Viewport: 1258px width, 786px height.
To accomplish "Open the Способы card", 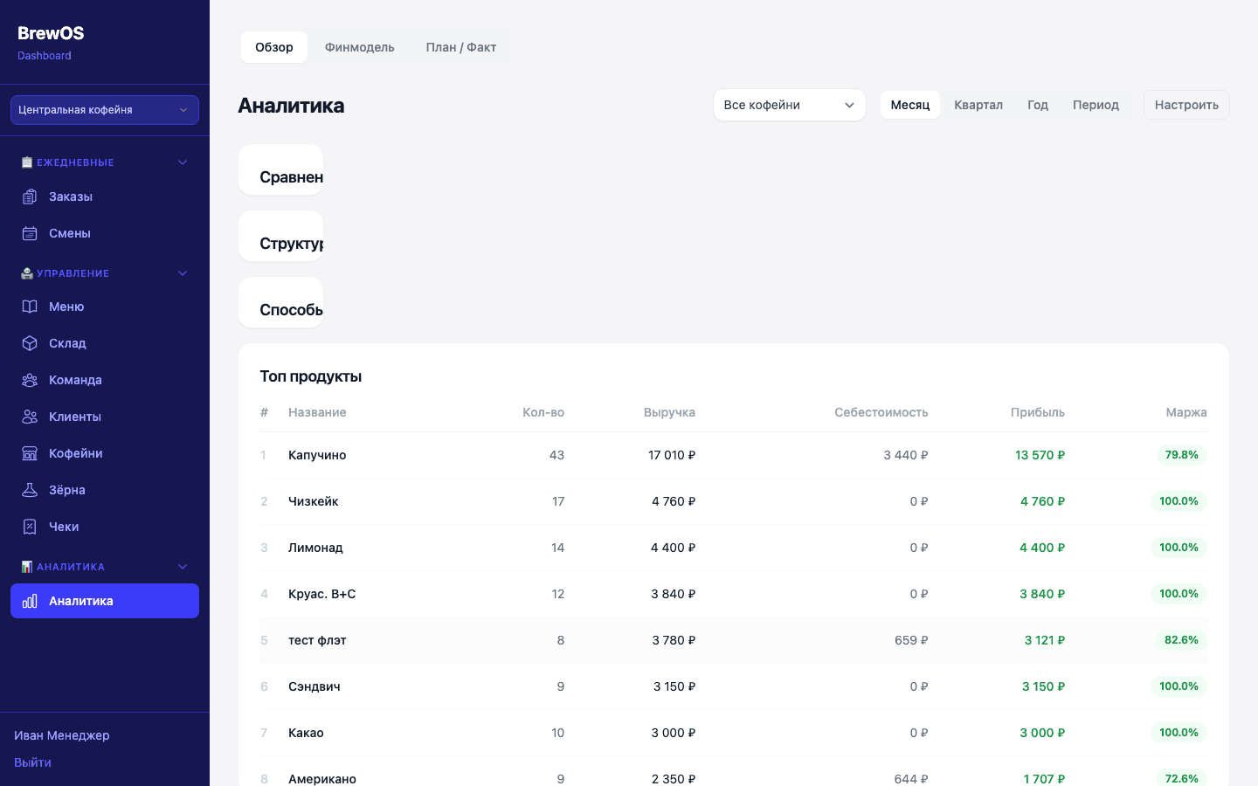I will pyautogui.click(x=281, y=303).
